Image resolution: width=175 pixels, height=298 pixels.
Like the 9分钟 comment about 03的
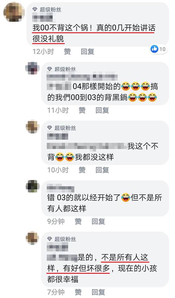pos(78,221)
